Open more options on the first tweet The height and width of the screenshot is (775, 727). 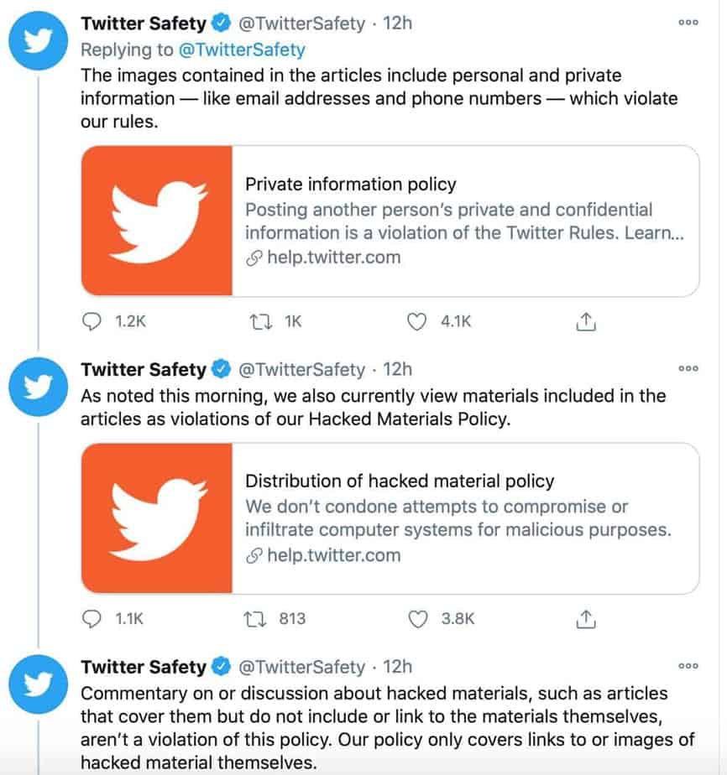tap(688, 23)
